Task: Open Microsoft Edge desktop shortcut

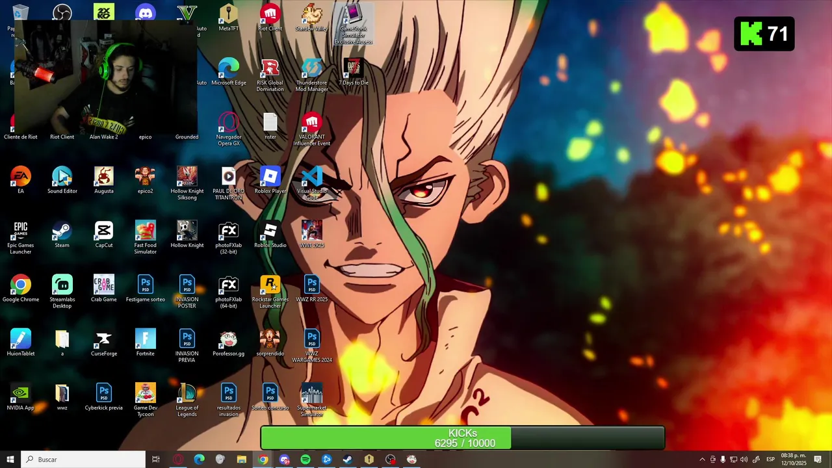Action: 229,73
